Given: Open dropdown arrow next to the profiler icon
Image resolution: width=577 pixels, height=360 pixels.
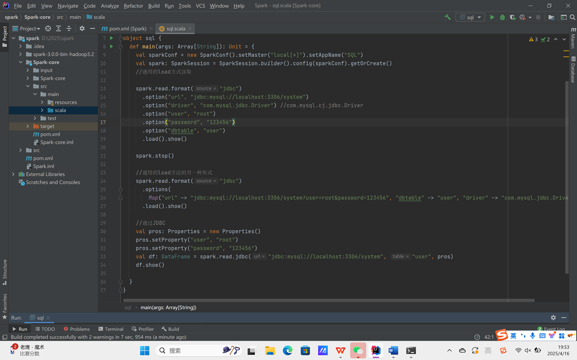Looking at the screenshot, I should (x=530, y=17).
